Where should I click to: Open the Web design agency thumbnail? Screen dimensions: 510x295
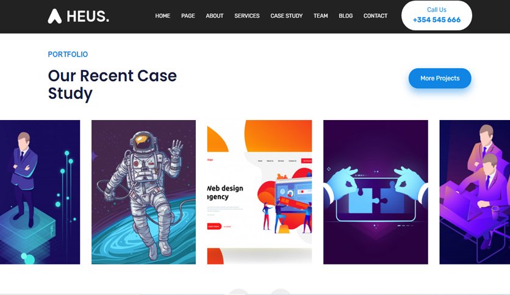click(x=259, y=192)
